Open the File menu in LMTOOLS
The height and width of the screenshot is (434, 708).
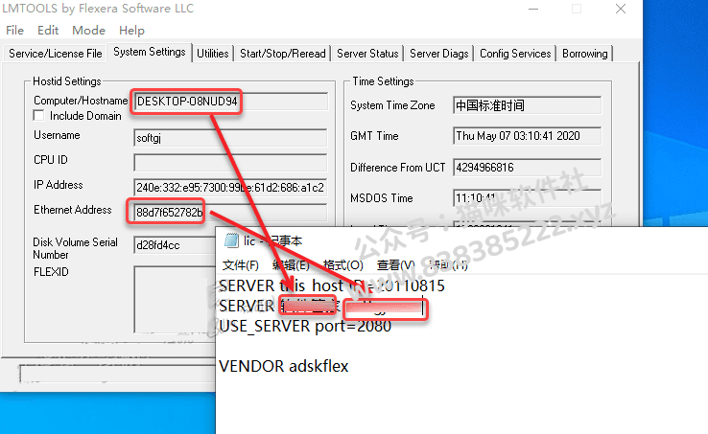tap(15, 31)
